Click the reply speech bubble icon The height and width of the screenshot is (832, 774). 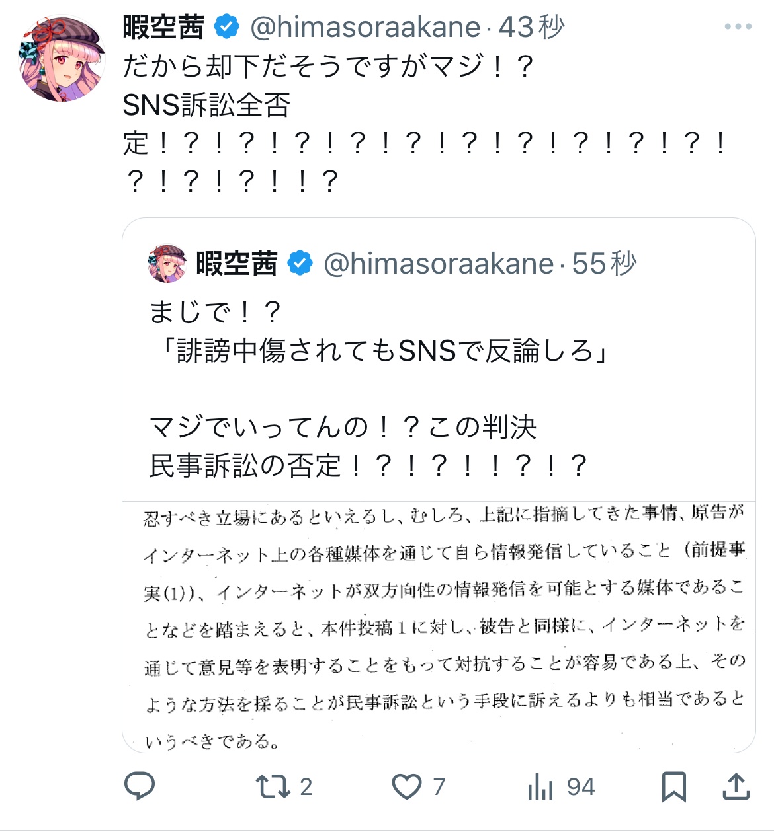tap(140, 786)
